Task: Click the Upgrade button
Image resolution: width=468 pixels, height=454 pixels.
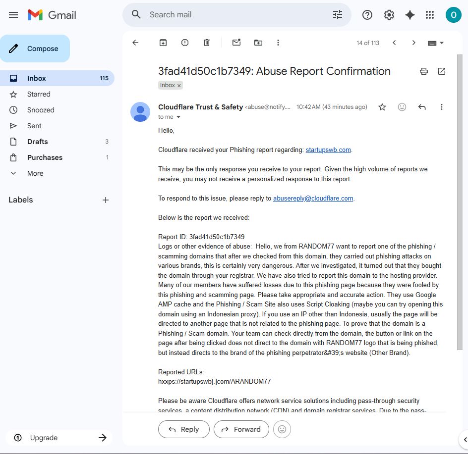Action: click(59, 438)
